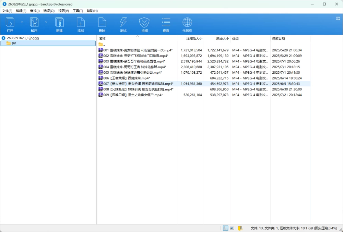Screen dimensions: 343x232
Task: Open the 文件(F) menu
Action: [7, 11]
